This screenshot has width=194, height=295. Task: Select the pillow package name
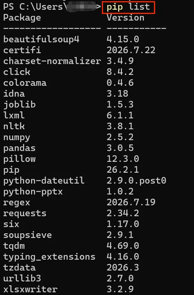19,160
